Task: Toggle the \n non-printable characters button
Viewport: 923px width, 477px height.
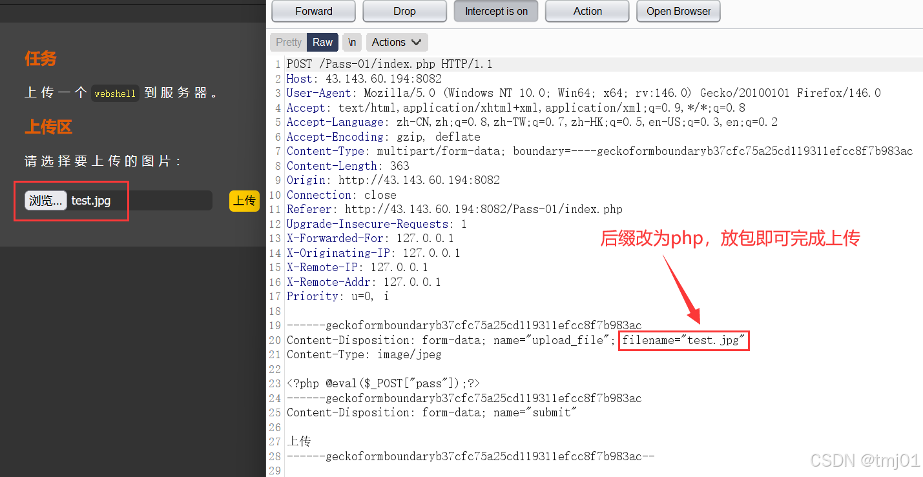Action: click(x=352, y=42)
